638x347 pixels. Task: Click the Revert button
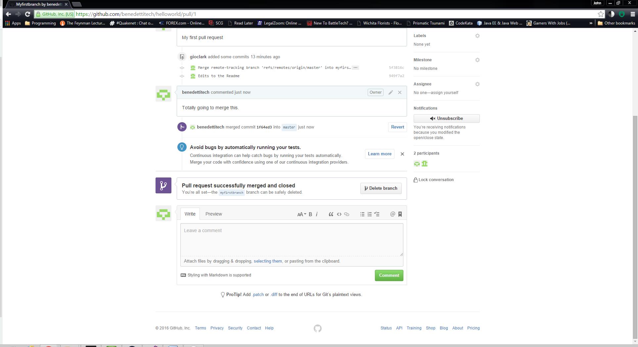coord(397,127)
